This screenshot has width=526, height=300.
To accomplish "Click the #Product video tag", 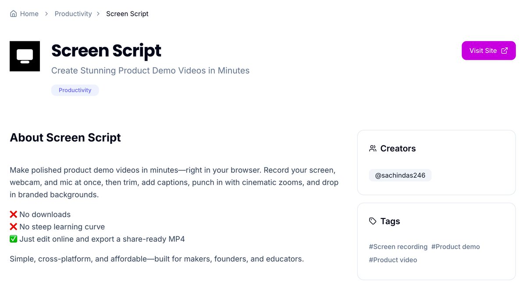I will click(x=393, y=260).
